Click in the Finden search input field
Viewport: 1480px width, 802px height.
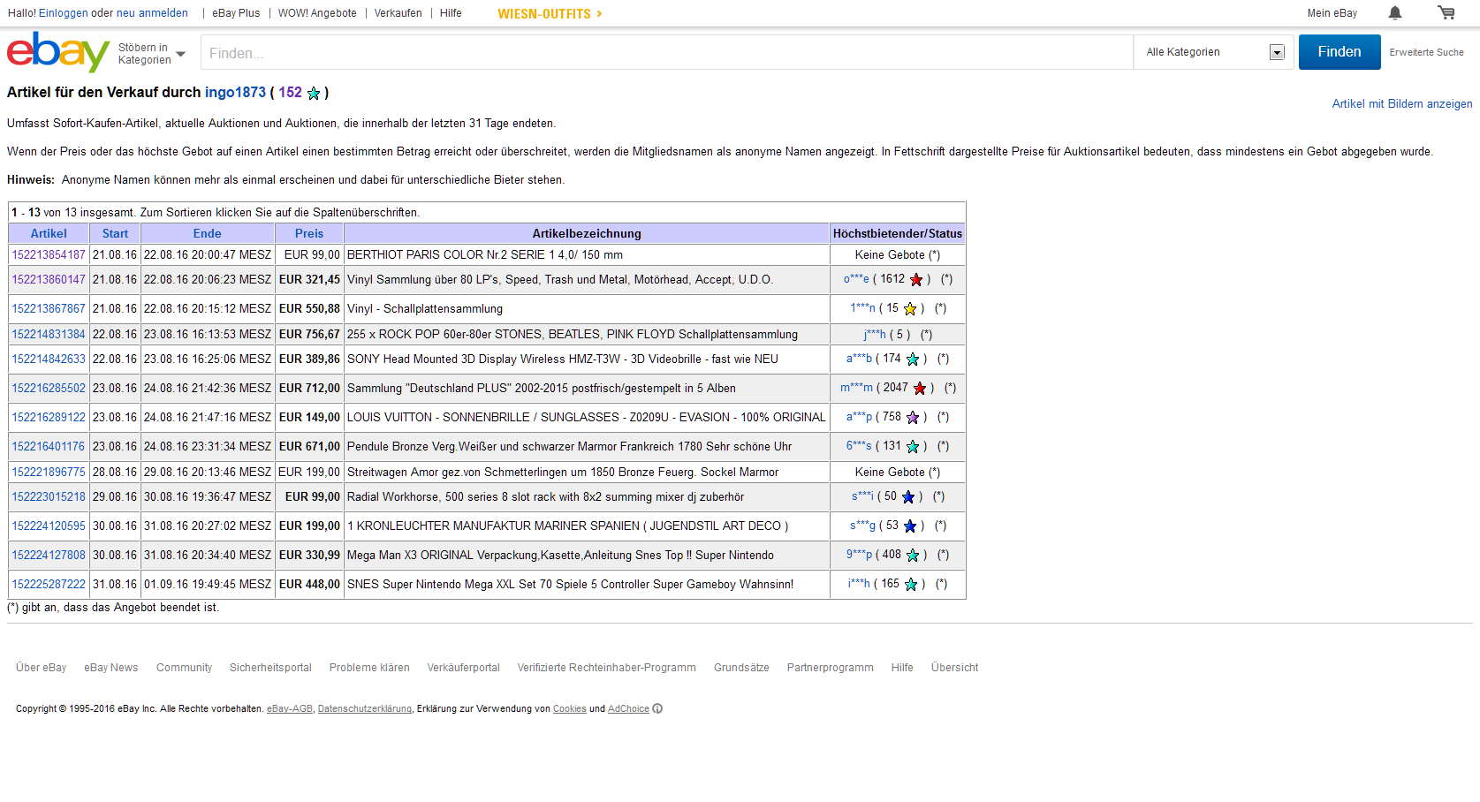click(666, 53)
